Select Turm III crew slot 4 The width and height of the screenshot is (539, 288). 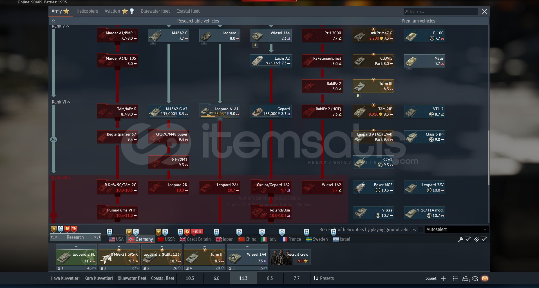pyautogui.click(x=205, y=257)
